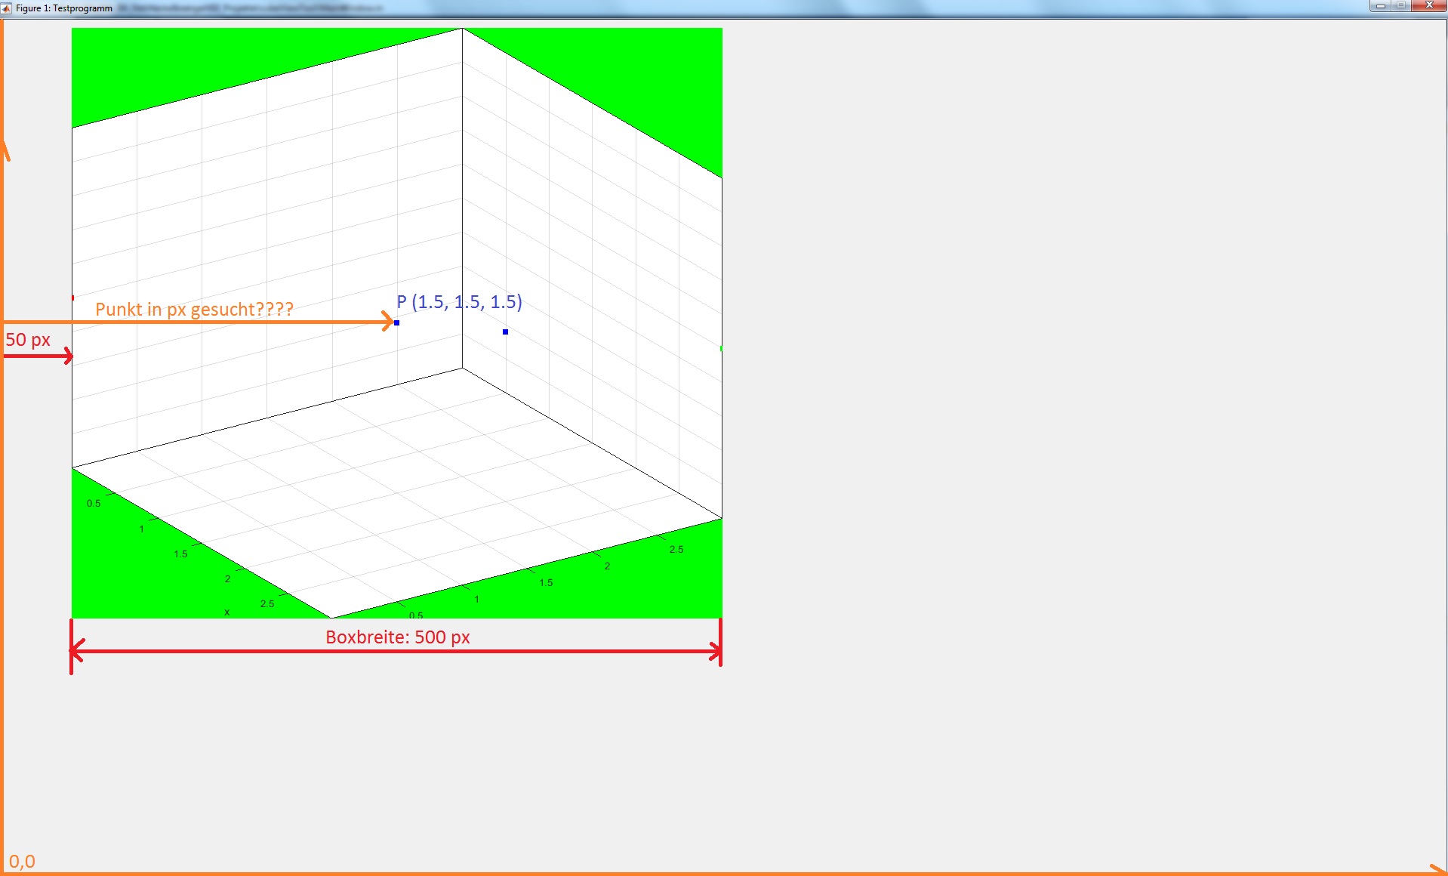The image size is (1448, 876).
Task: Click tick label 1.5 on the right-hand floor axis
Action: [x=546, y=583]
